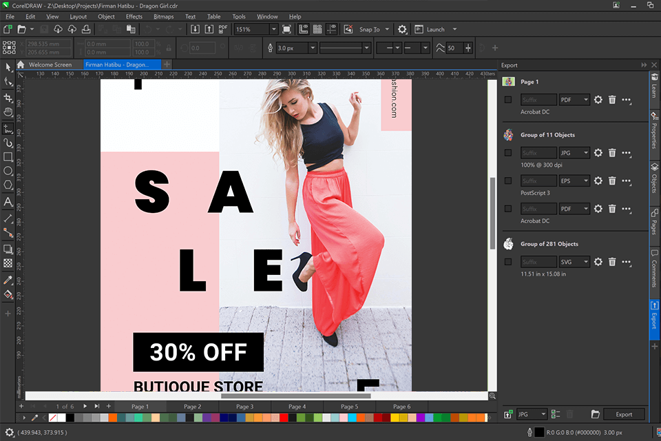Switch to the Welcome Screen tab

click(50, 65)
